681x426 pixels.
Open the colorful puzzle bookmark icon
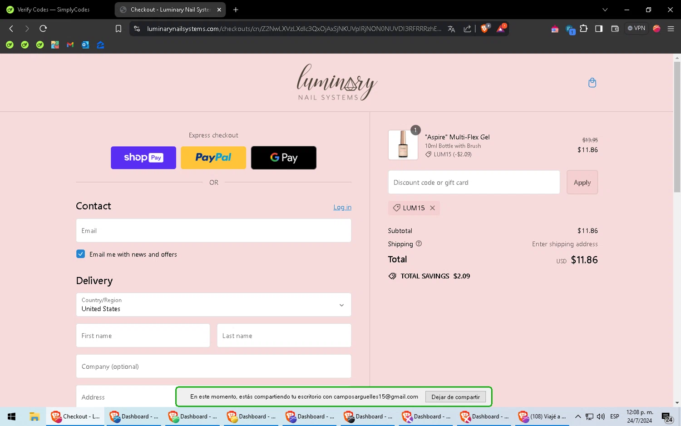pos(55,45)
